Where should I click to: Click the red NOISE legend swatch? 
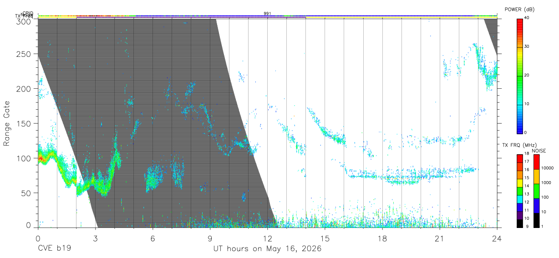(537, 162)
